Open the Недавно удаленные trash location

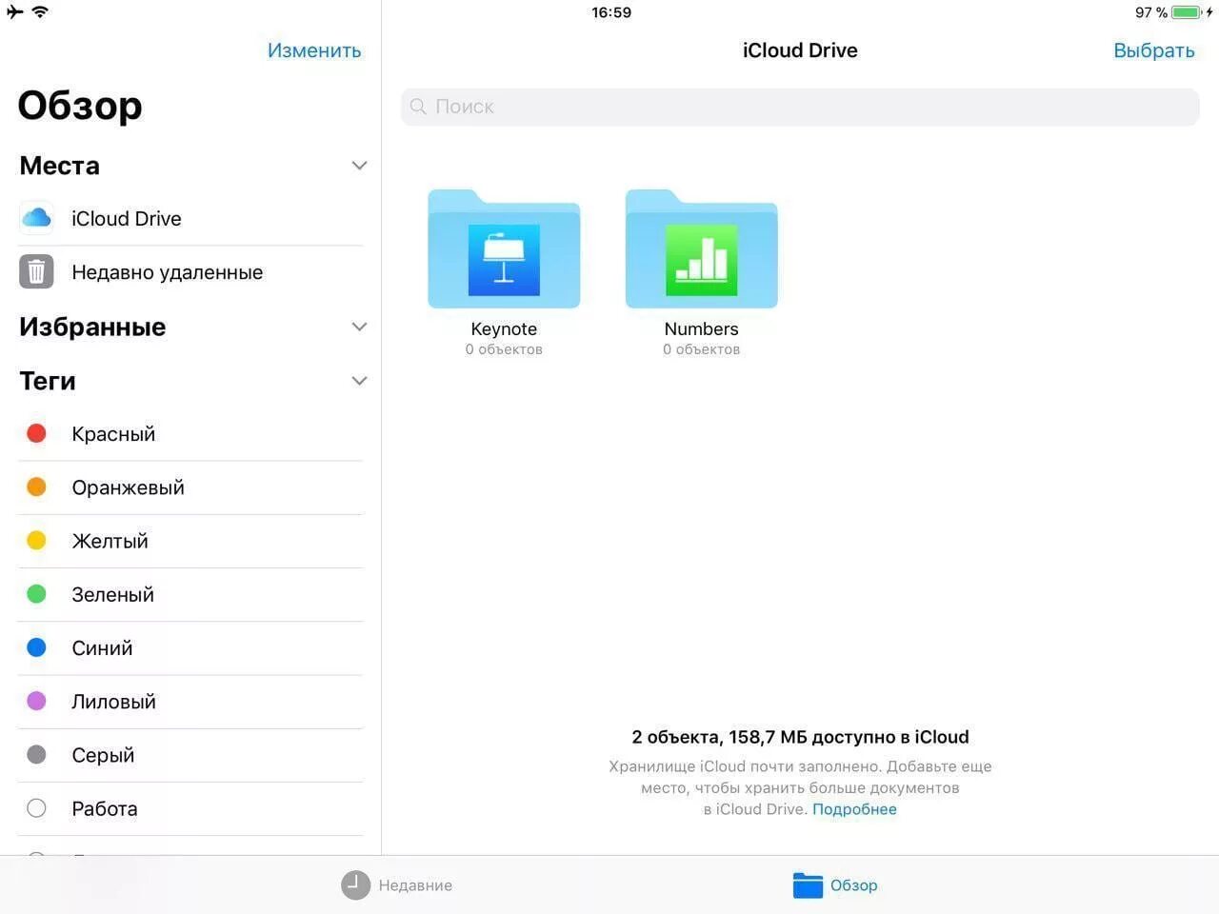[x=167, y=272]
